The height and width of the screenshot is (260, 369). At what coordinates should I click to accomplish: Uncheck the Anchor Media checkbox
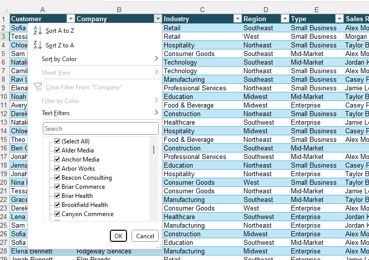click(x=57, y=160)
